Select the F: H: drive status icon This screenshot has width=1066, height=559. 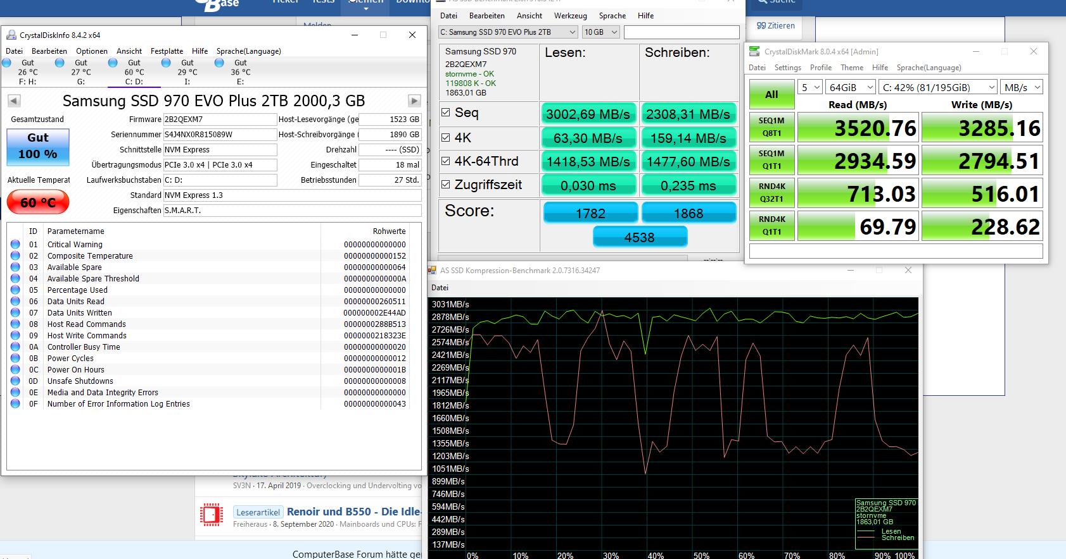pyautogui.click(x=7, y=63)
